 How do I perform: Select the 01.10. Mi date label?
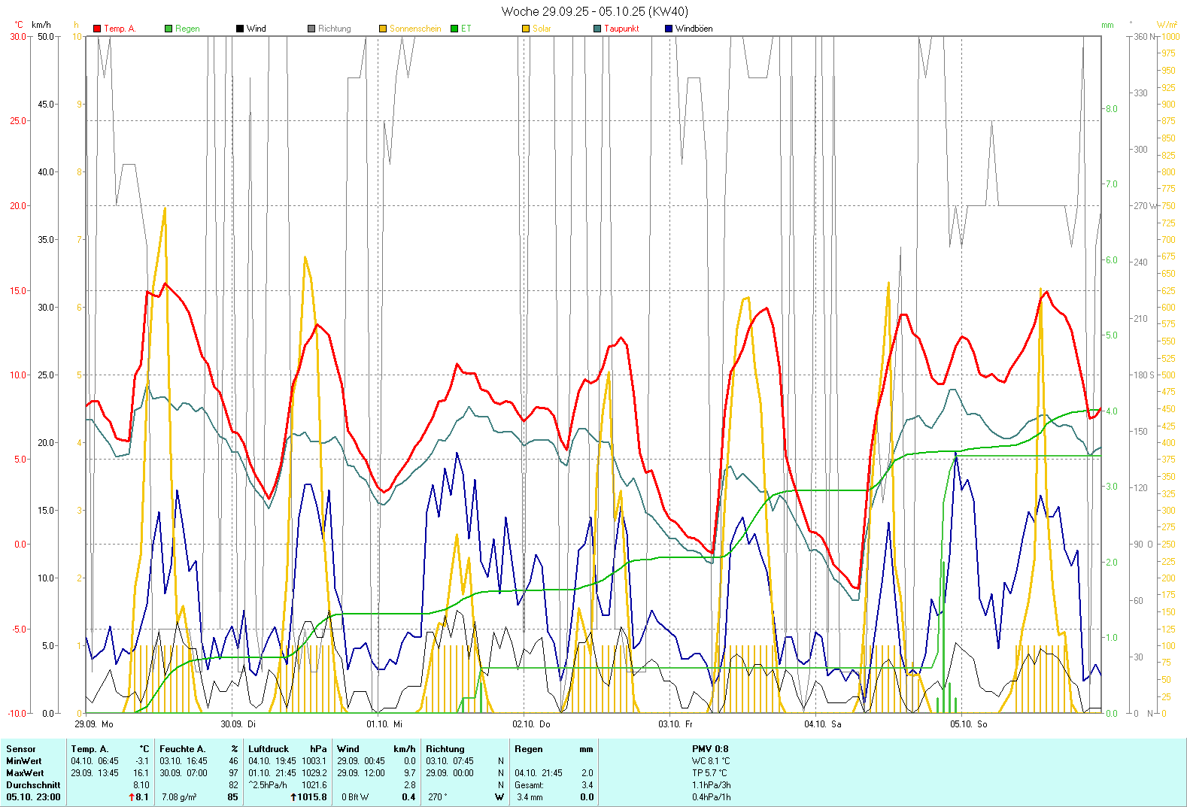point(384,724)
